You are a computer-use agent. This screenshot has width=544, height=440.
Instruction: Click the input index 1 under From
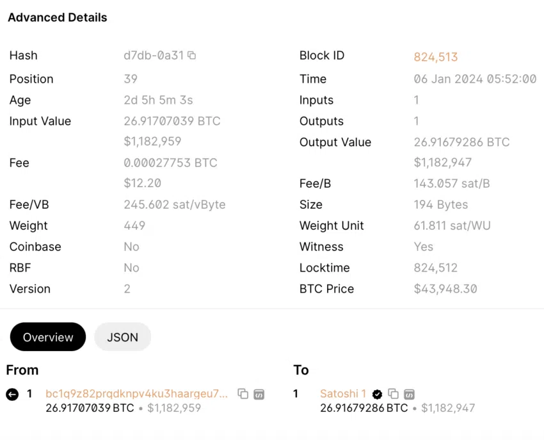pyautogui.click(x=31, y=394)
